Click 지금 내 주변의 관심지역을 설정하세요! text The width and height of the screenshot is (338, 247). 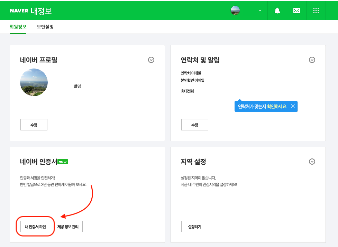(x=209, y=184)
